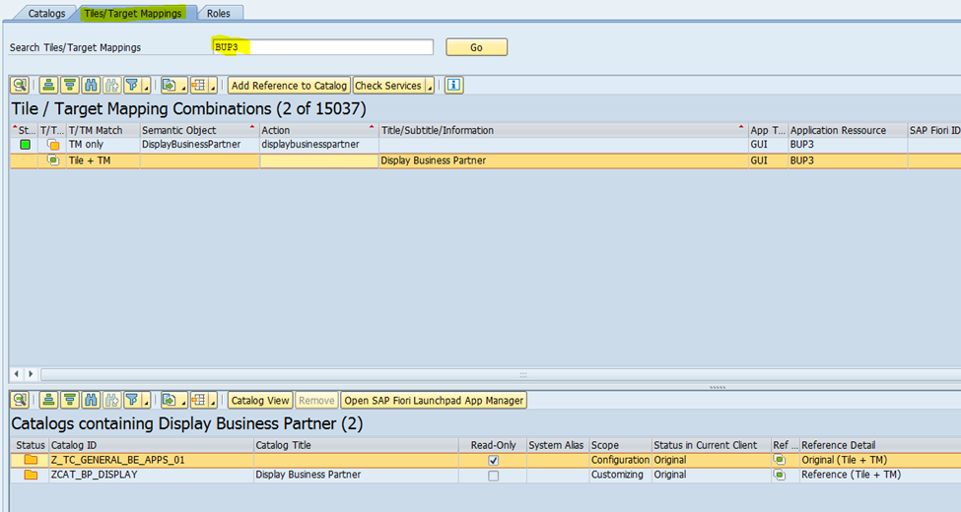Click Find Next in the catalogs toolbar
The width and height of the screenshot is (961, 512).
tap(111, 400)
